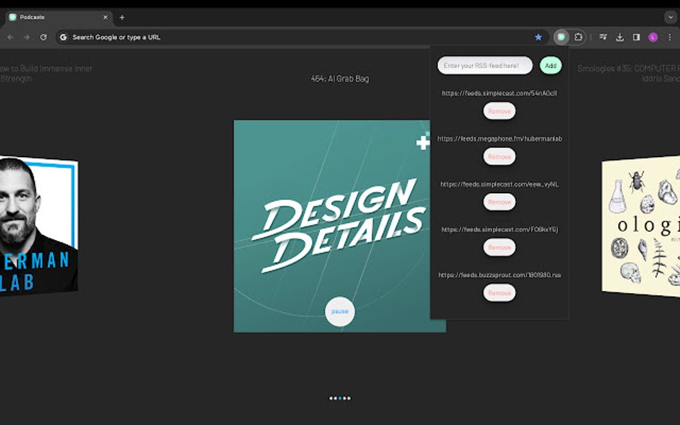Open the Extensions puzzle menu
This screenshot has width=680, height=425.
(578, 37)
